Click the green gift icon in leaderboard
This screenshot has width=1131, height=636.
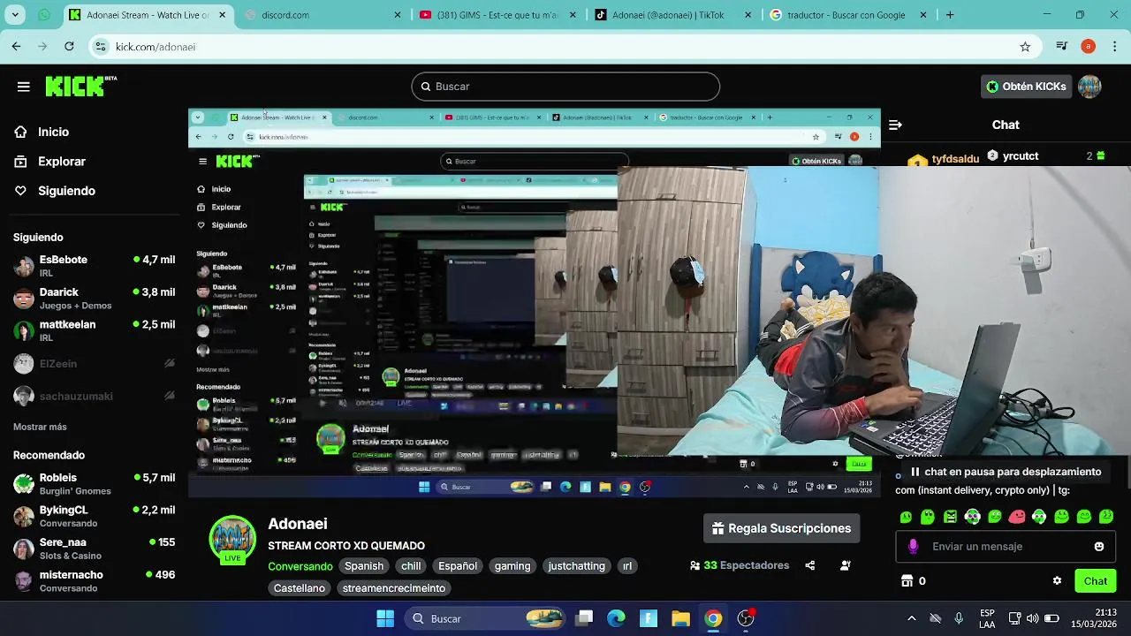tap(1101, 156)
